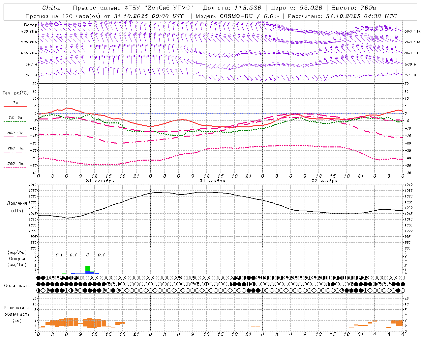Click the "31 октября" date label
Image resolution: width=422 pixels, height=337 pixels.
click(x=100, y=181)
